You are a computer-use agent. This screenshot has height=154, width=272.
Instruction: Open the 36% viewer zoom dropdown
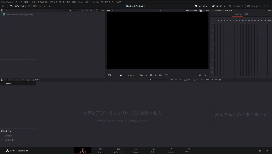pyautogui.click(x=110, y=10)
